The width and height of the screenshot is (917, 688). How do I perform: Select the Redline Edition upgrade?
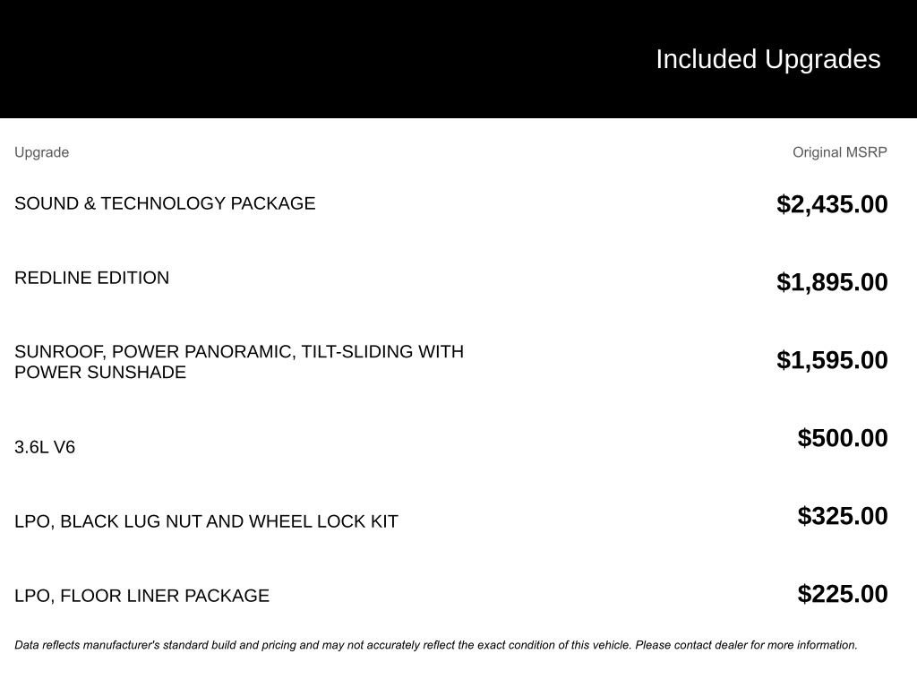point(91,278)
